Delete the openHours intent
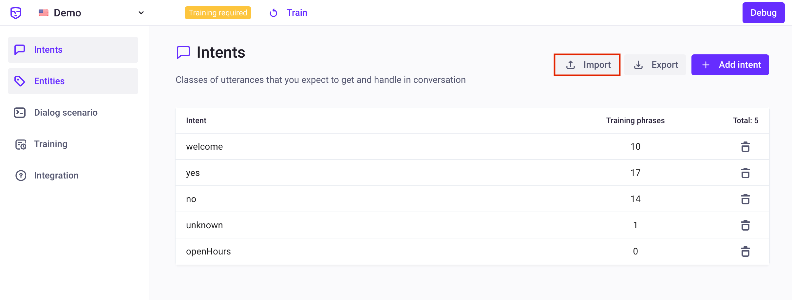Viewport: 792px width, 300px height. (x=745, y=252)
